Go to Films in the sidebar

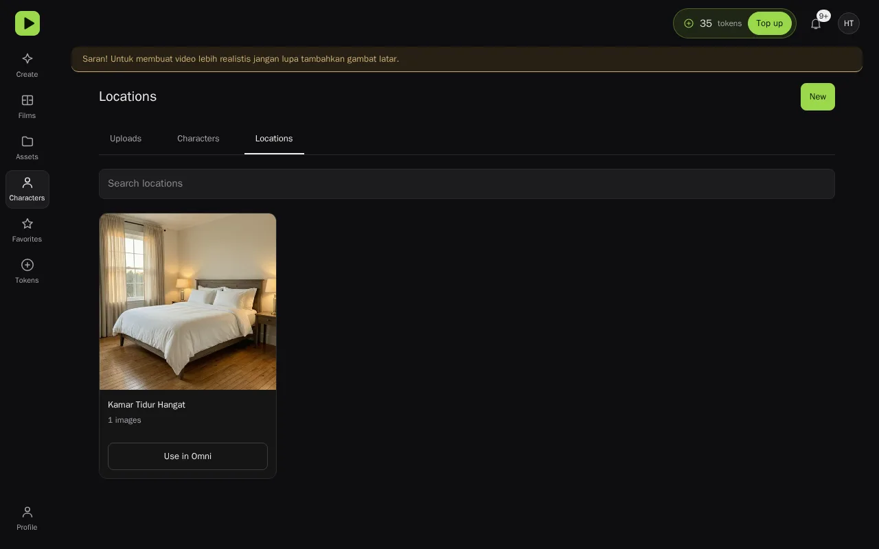(x=27, y=106)
